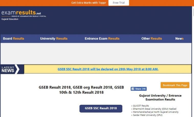Select Hemchandracharya North Gujarat University link
The height and width of the screenshot is (117, 194).
155,112
